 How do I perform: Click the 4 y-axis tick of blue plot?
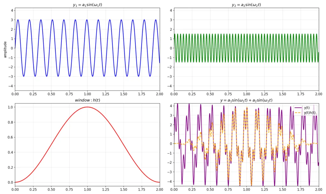click(x=11, y=10)
